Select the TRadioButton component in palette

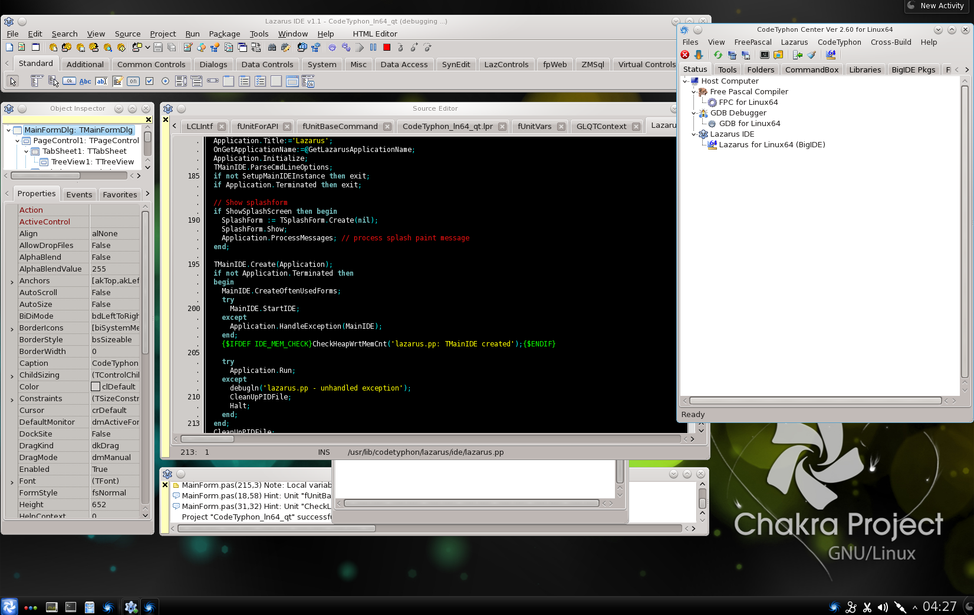tap(165, 81)
